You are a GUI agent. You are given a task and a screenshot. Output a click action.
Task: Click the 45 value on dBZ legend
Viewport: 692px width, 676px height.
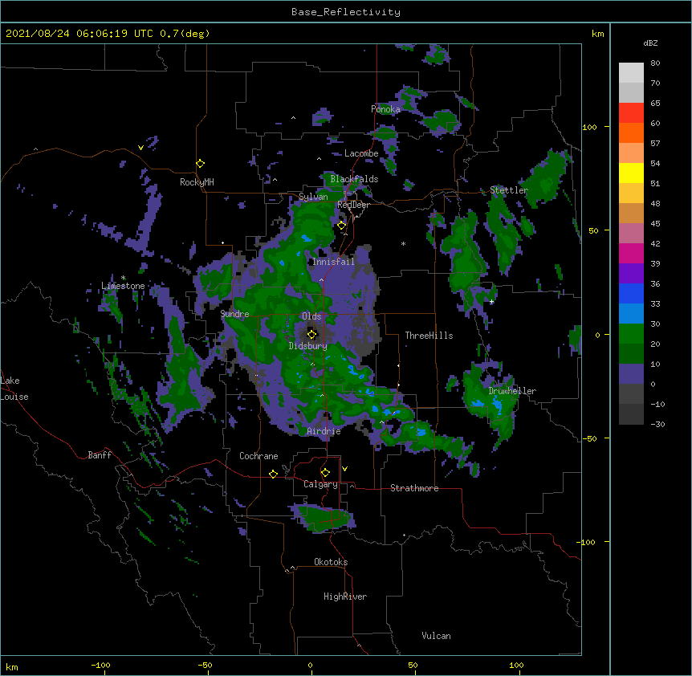pos(655,223)
